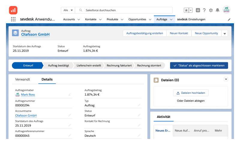Edit Sprache field via pencil icon
Viewport: 240px width, 145px height.
click(139, 135)
